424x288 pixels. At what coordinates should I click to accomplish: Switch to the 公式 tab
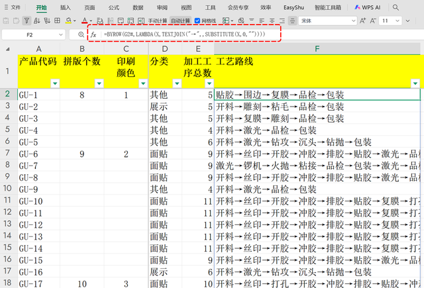[x=113, y=7]
